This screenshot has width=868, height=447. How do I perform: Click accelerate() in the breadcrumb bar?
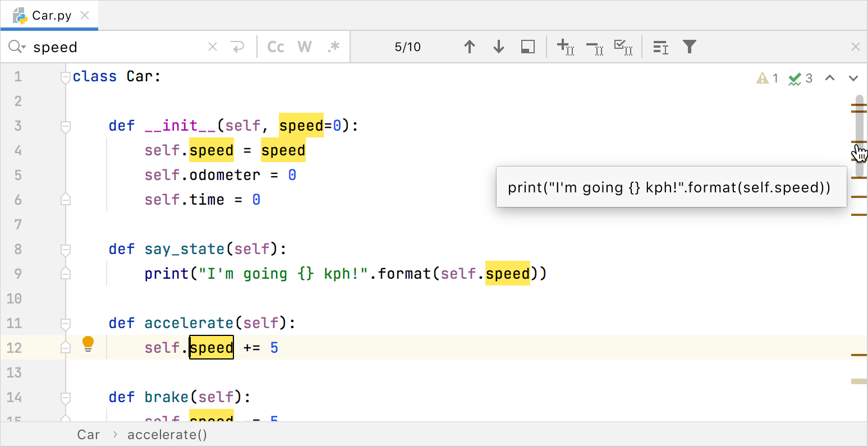pyautogui.click(x=167, y=435)
